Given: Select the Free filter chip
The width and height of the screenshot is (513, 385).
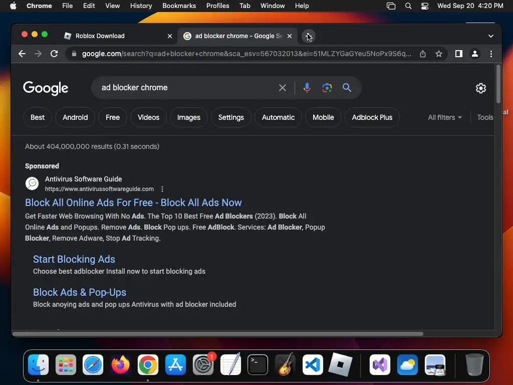Looking at the screenshot, I should click(113, 117).
